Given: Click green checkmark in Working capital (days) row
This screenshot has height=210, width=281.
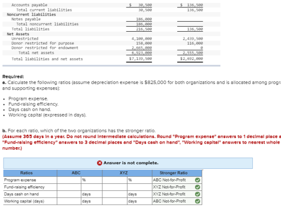Looking at the screenshot, I should 198,201.
